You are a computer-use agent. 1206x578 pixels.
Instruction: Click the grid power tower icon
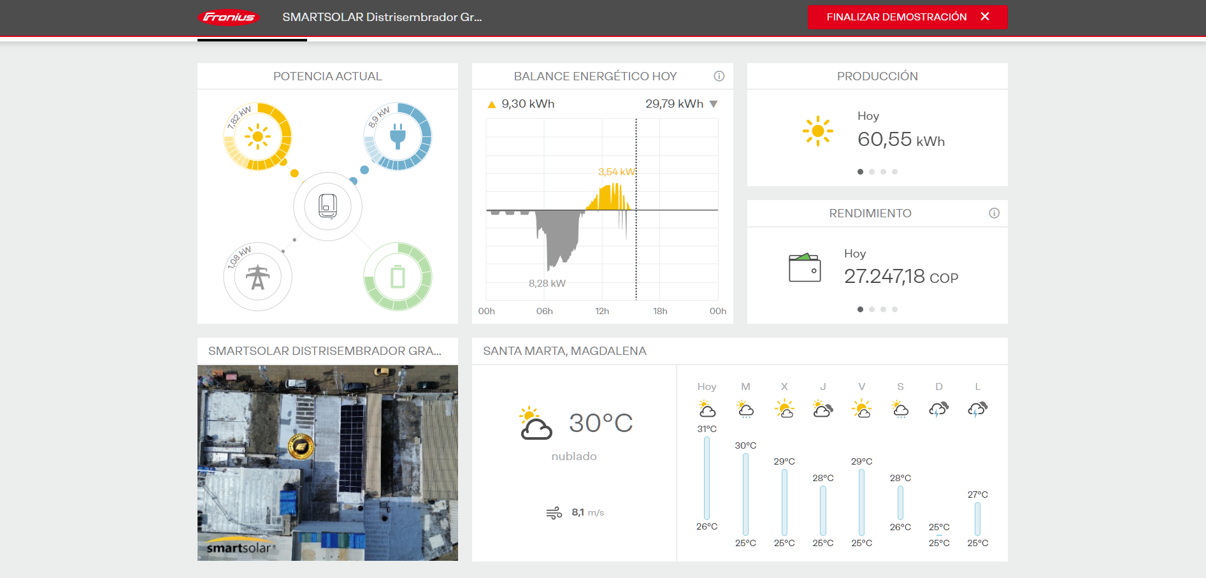pos(257,277)
